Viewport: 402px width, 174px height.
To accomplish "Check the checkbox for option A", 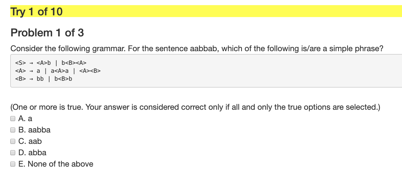I will 13,118.
